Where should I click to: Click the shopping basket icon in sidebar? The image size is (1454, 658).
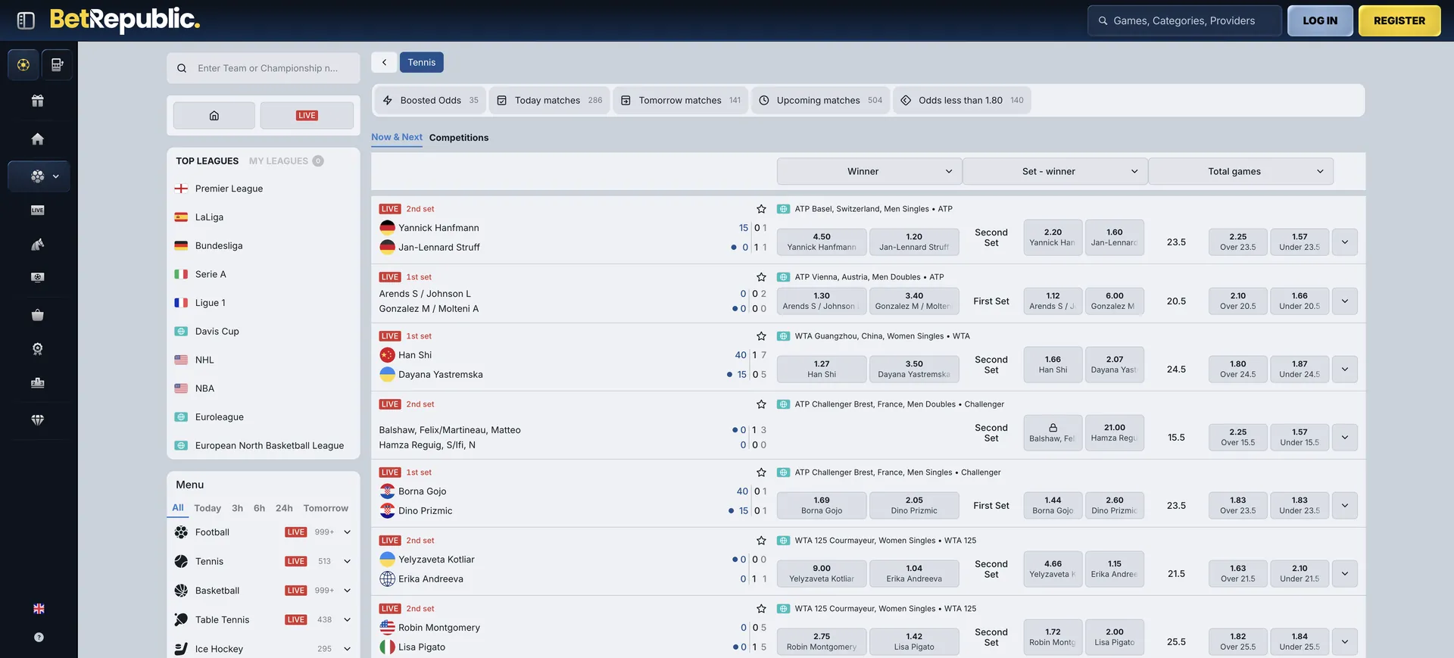pyautogui.click(x=37, y=315)
